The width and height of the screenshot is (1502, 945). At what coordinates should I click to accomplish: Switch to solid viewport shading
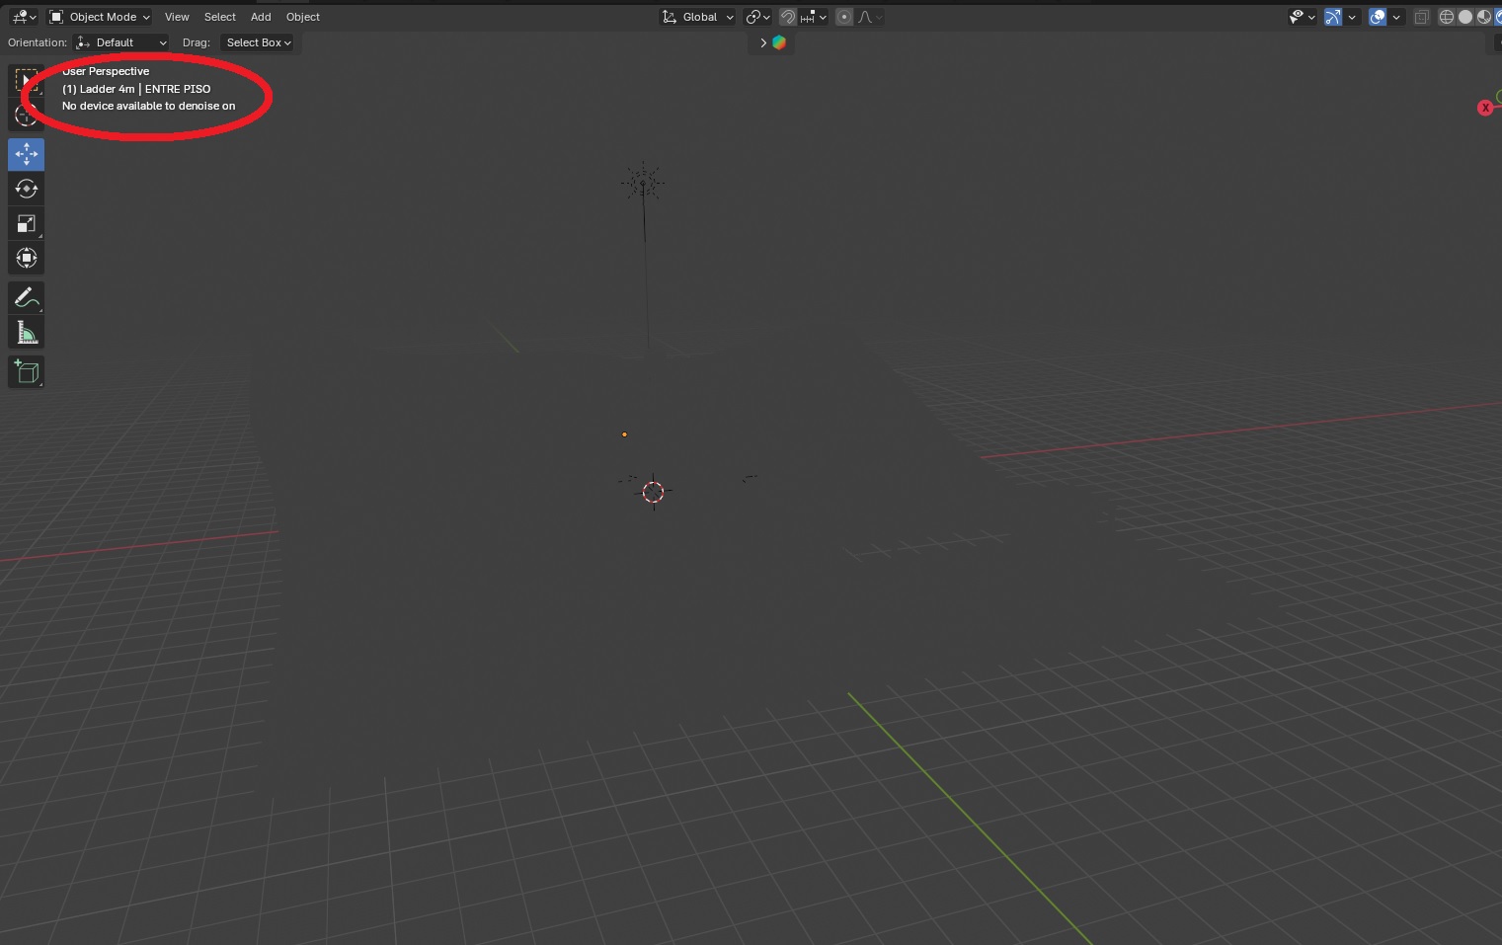pyautogui.click(x=1465, y=17)
